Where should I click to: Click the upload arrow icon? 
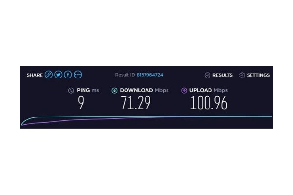click(x=184, y=91)
